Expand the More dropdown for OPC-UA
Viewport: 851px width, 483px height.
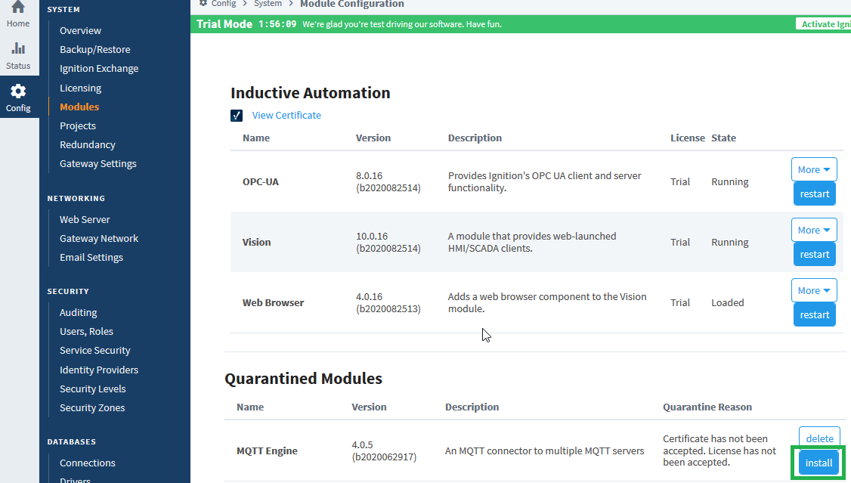(x=814, y=169)
